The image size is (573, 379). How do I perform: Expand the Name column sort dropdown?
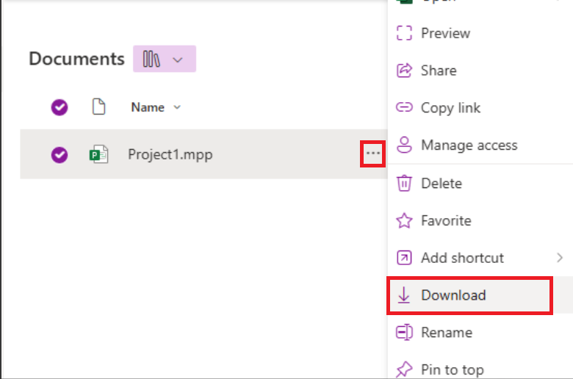(177, 107)
